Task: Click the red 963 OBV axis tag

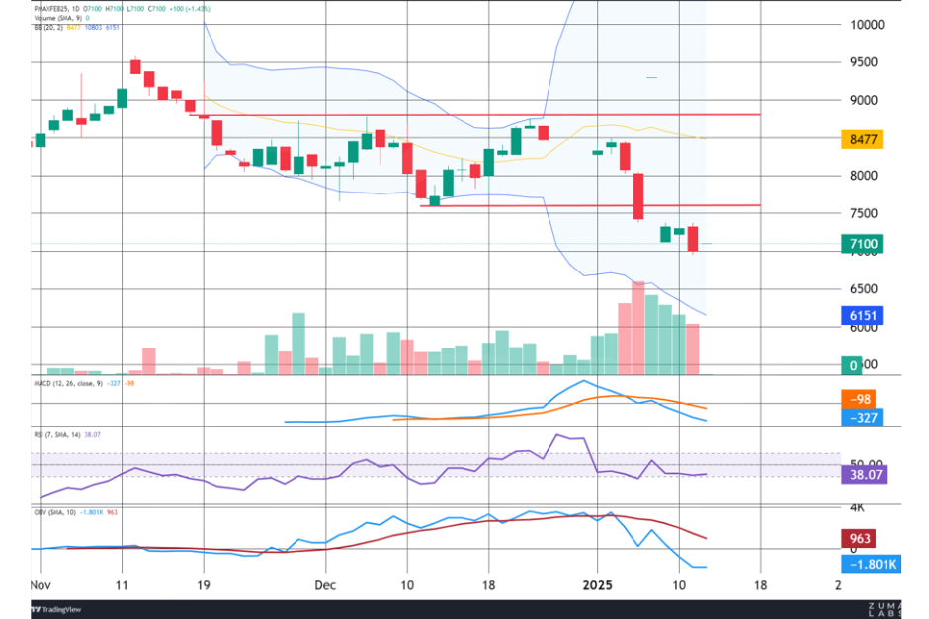Action: click(x=859, y=538)
